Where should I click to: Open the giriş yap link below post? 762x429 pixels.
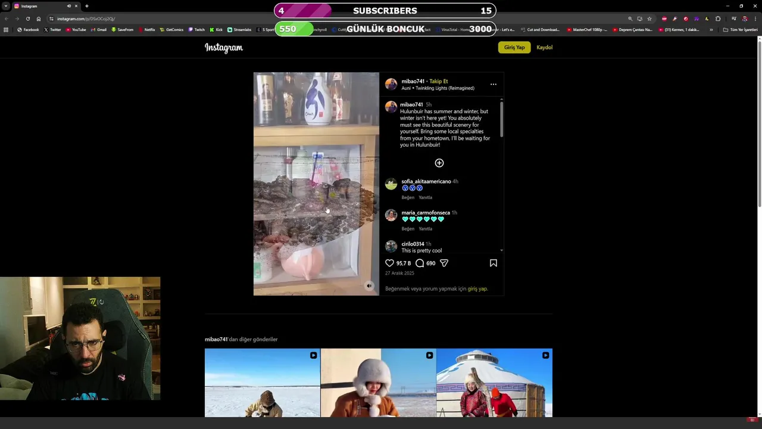pos(477,288)
